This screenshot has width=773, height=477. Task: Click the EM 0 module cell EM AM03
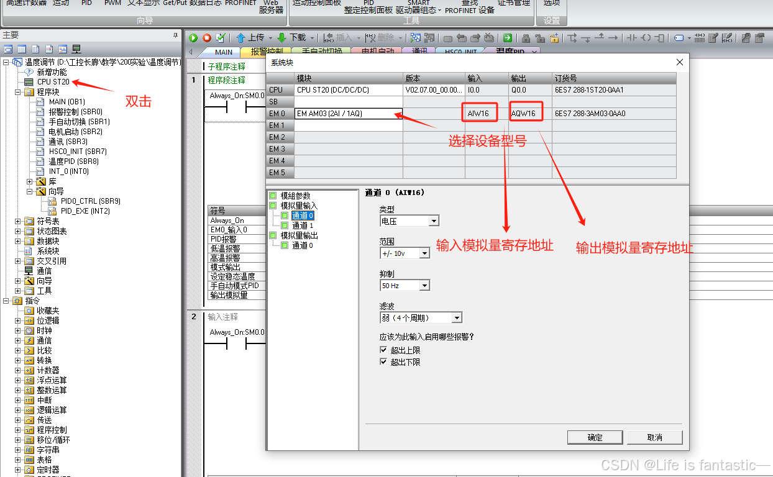348,114
